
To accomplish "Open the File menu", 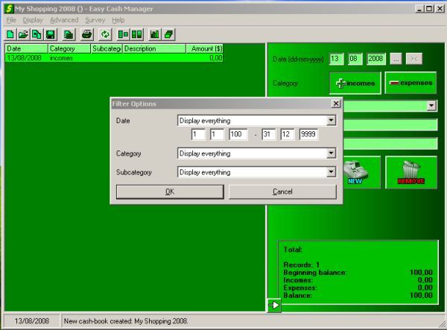I will (11, 20).
